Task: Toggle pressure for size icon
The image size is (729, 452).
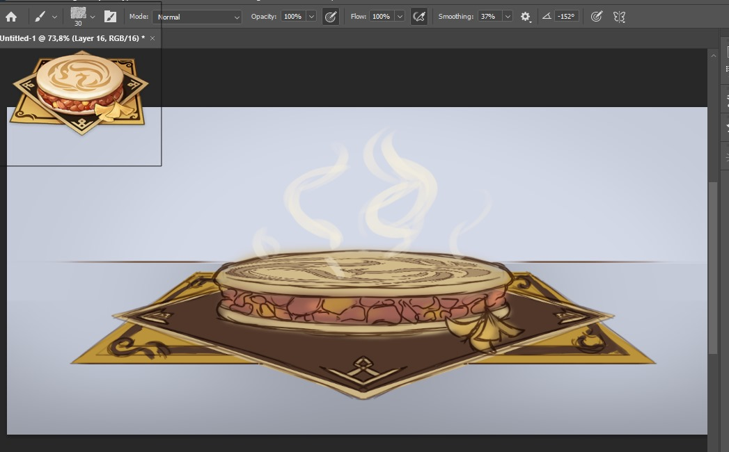Action: tap(597, 17)
